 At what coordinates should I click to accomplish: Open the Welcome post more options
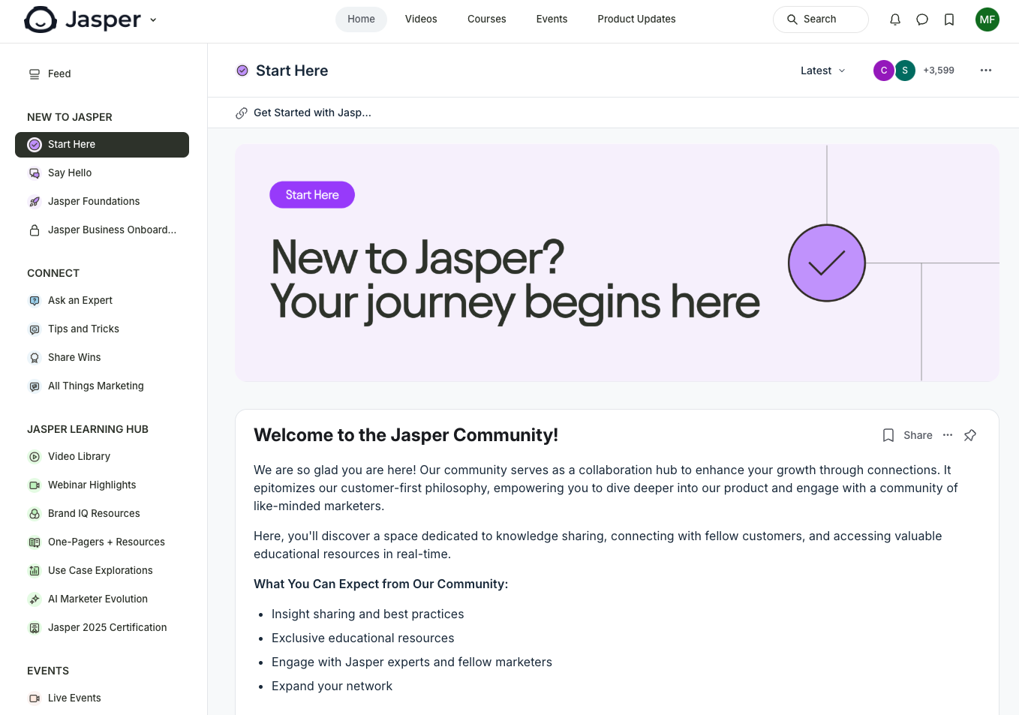coord(948,436)
